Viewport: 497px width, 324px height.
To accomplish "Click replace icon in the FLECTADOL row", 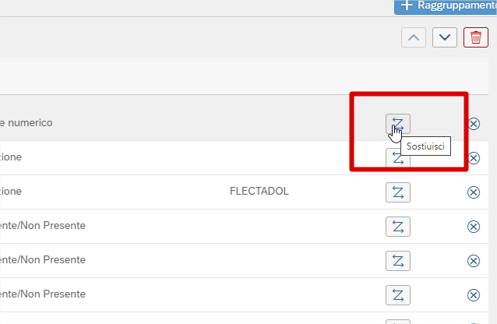I will pyautogui.click(x=397, y=192).
